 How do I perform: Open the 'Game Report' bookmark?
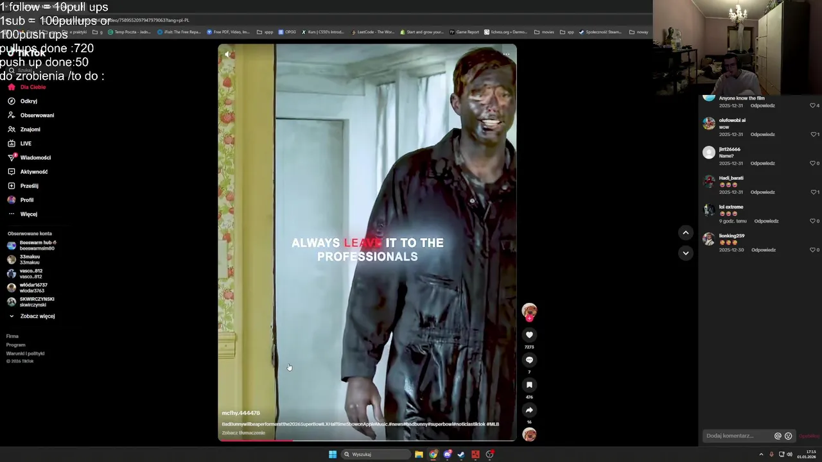(x=464, y=32)
